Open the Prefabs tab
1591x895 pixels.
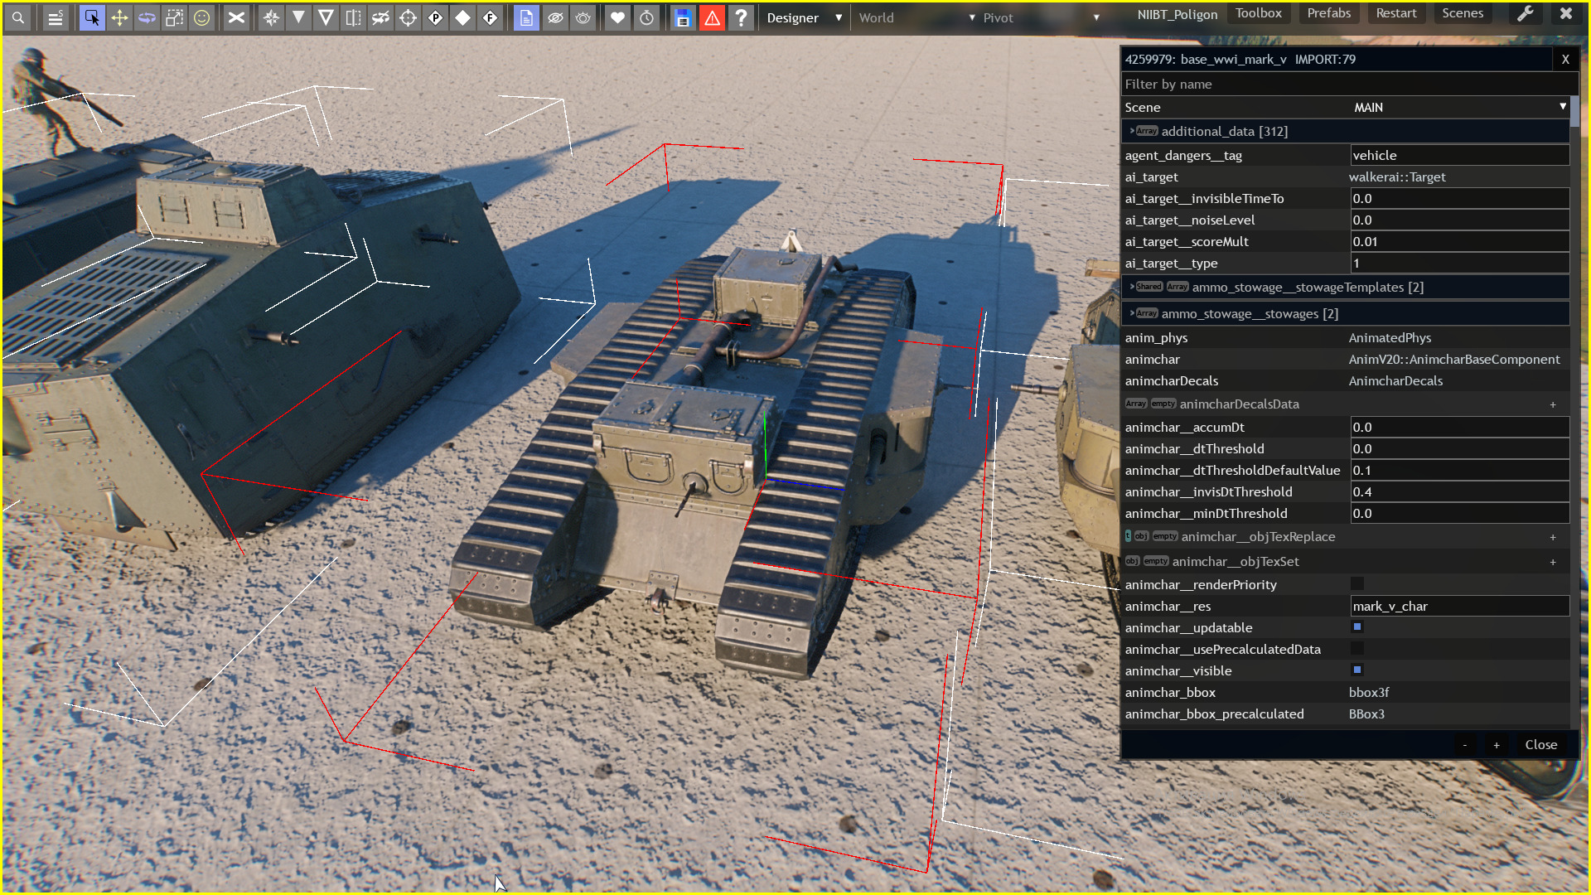tap(1328, 13)
